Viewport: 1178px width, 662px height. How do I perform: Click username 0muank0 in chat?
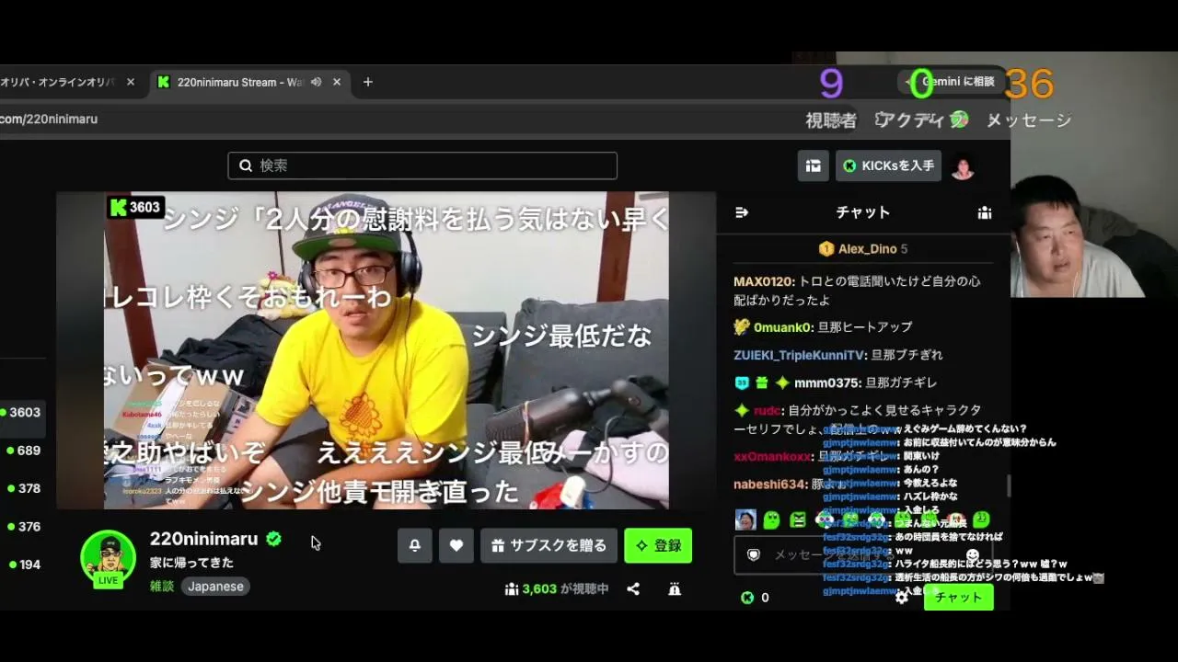pos(783,327)
